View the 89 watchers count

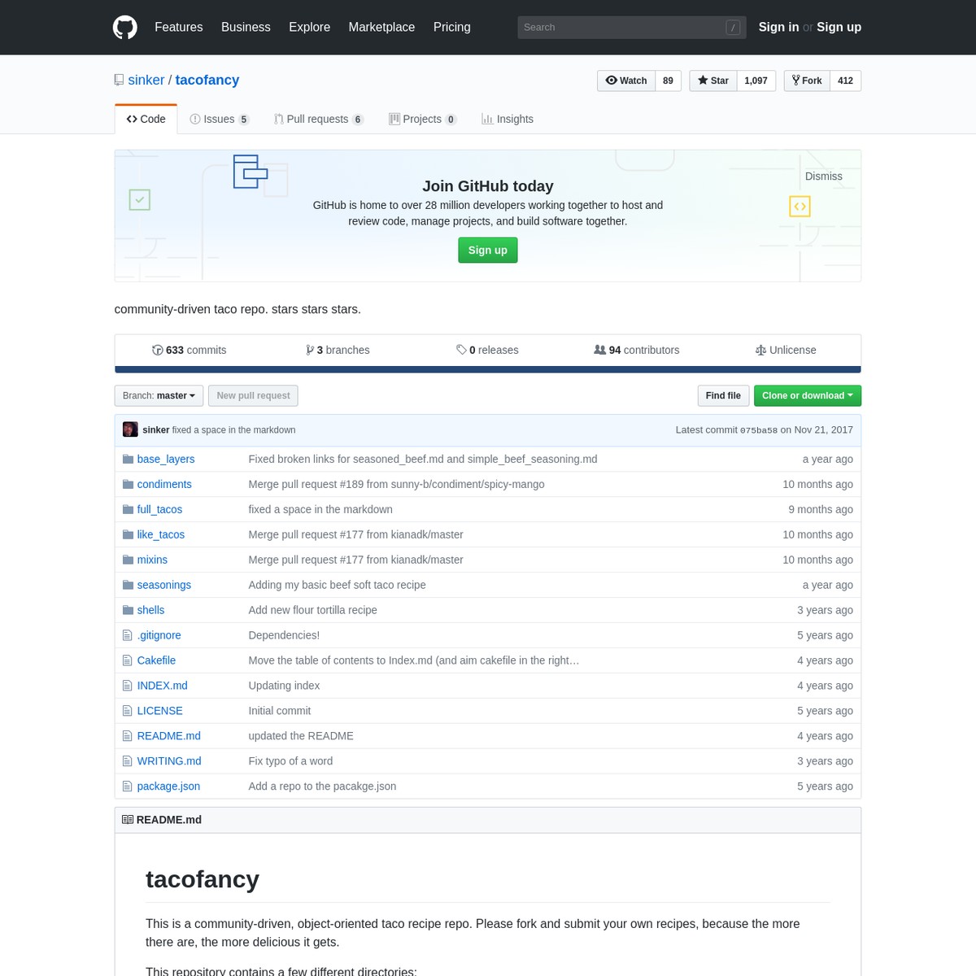pos(668,81)
